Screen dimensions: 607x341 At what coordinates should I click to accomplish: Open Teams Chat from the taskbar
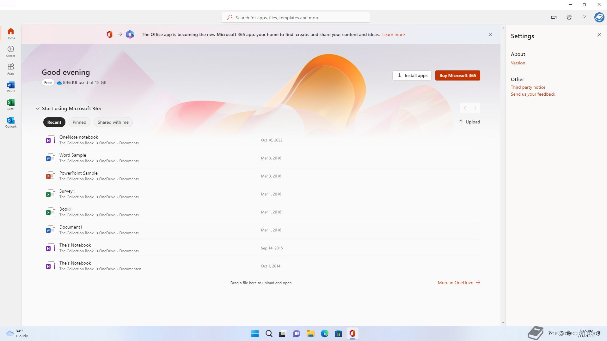click(297, 333)
